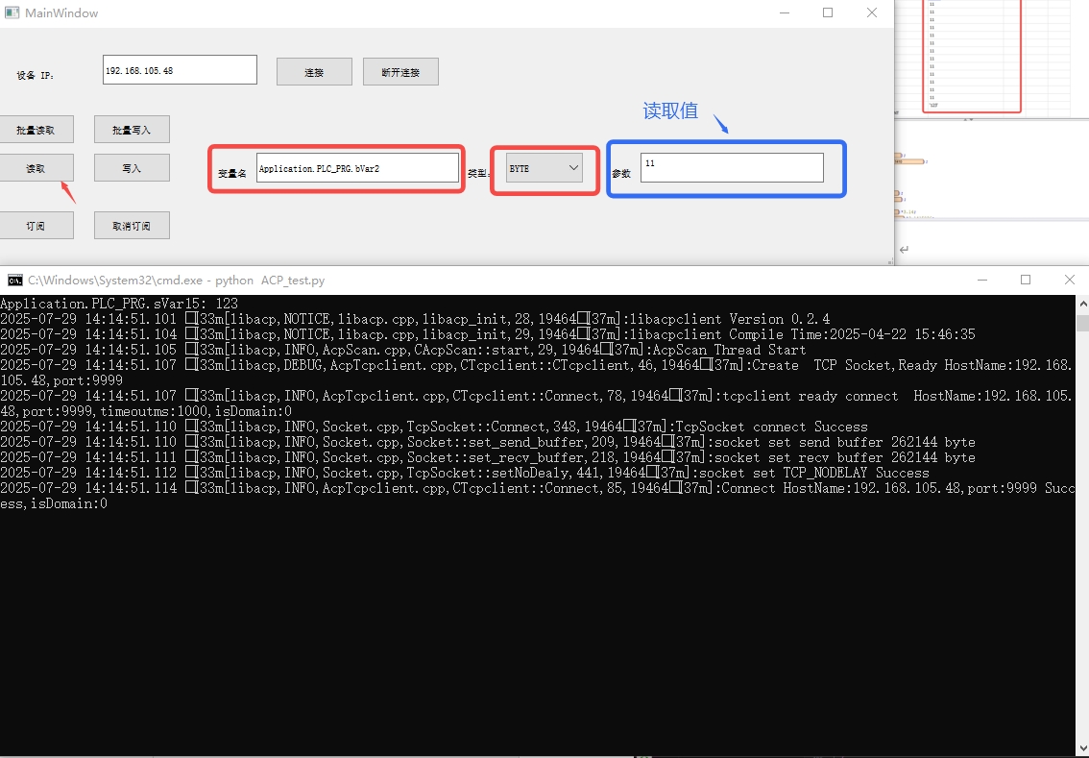Focus the 参数 parameter field showing 11
The width and height of the screenshot is (1089, 758).
coord(732,167)
